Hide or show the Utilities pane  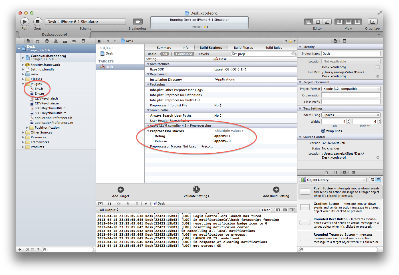click(358, 22)
